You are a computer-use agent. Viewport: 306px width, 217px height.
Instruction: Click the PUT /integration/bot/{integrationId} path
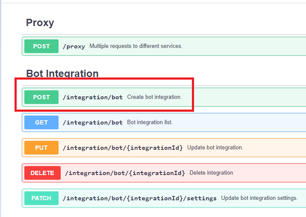point(123,148)
